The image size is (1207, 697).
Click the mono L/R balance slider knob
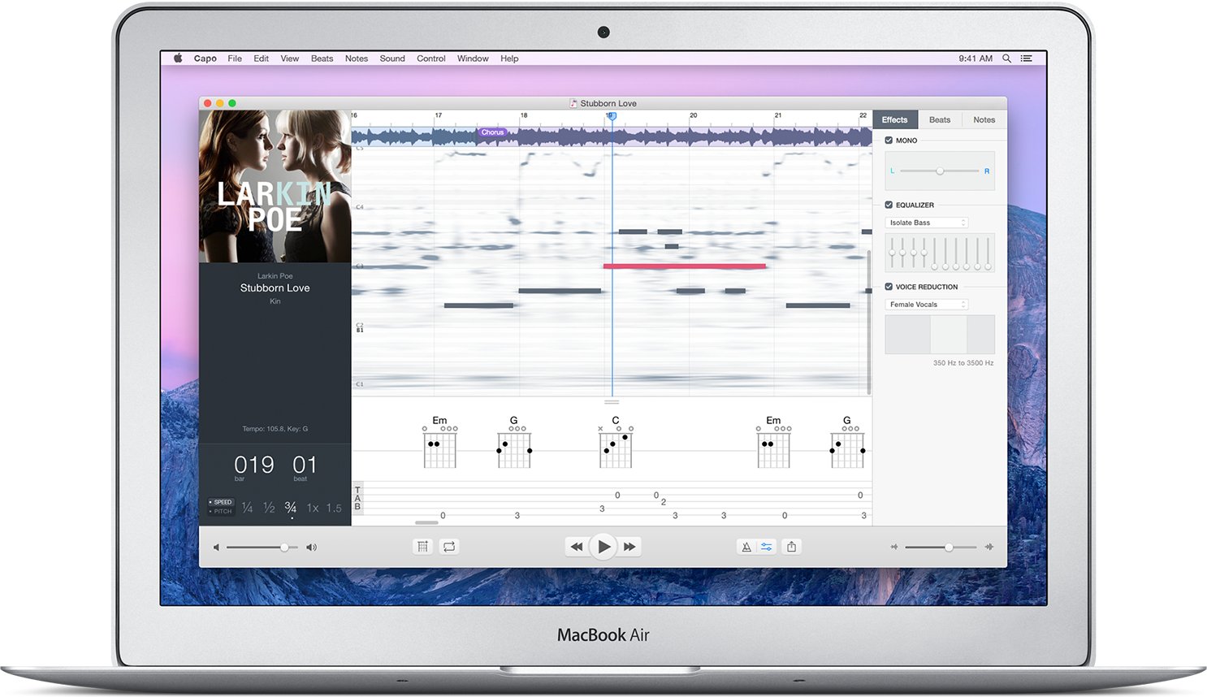tap(940, 171)
